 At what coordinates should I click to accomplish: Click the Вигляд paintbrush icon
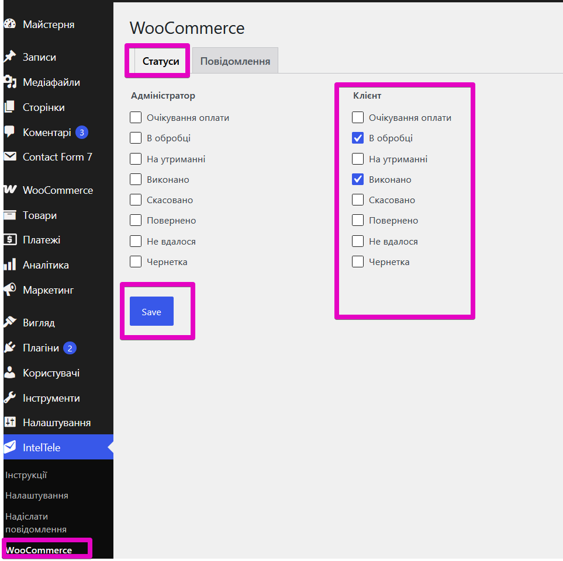coord(10,322)
